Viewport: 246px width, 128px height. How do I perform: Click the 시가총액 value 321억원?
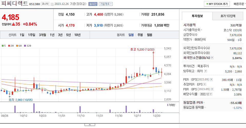[236, 25]
